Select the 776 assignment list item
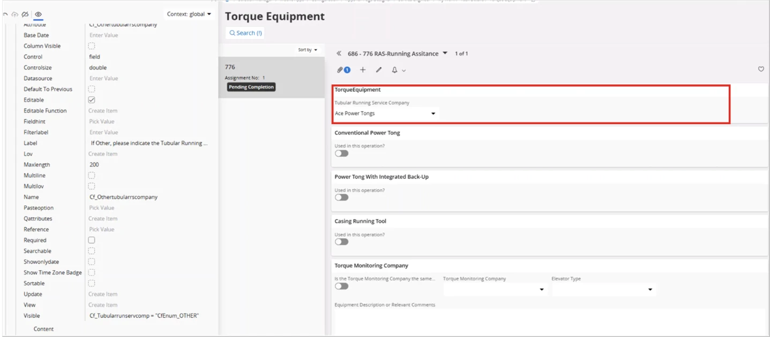Viewport: 770px width, 337px height. point(271,78)
